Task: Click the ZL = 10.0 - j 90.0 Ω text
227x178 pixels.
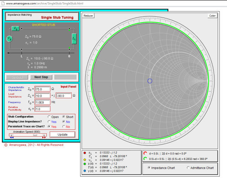Action: (40, 59)
